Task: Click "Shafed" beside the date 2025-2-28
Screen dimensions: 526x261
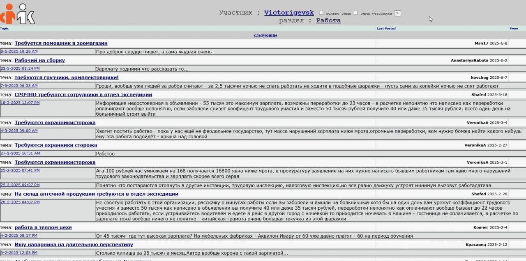Action: pos(479,194)
